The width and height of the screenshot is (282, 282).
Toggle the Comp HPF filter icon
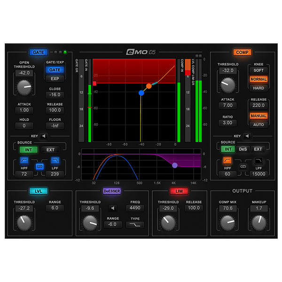tap(227, 160)
